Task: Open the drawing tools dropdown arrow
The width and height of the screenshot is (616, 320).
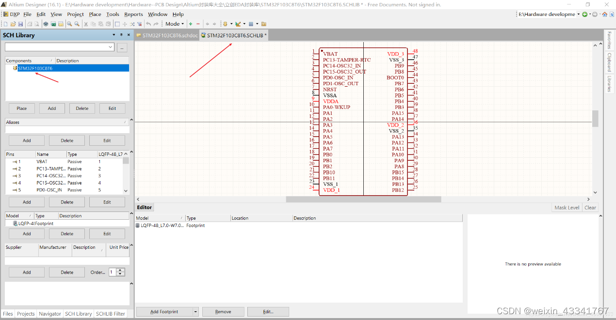Action: (x=244, y=24)
